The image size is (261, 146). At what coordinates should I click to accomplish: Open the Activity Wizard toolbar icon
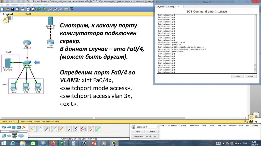[22, 9]
